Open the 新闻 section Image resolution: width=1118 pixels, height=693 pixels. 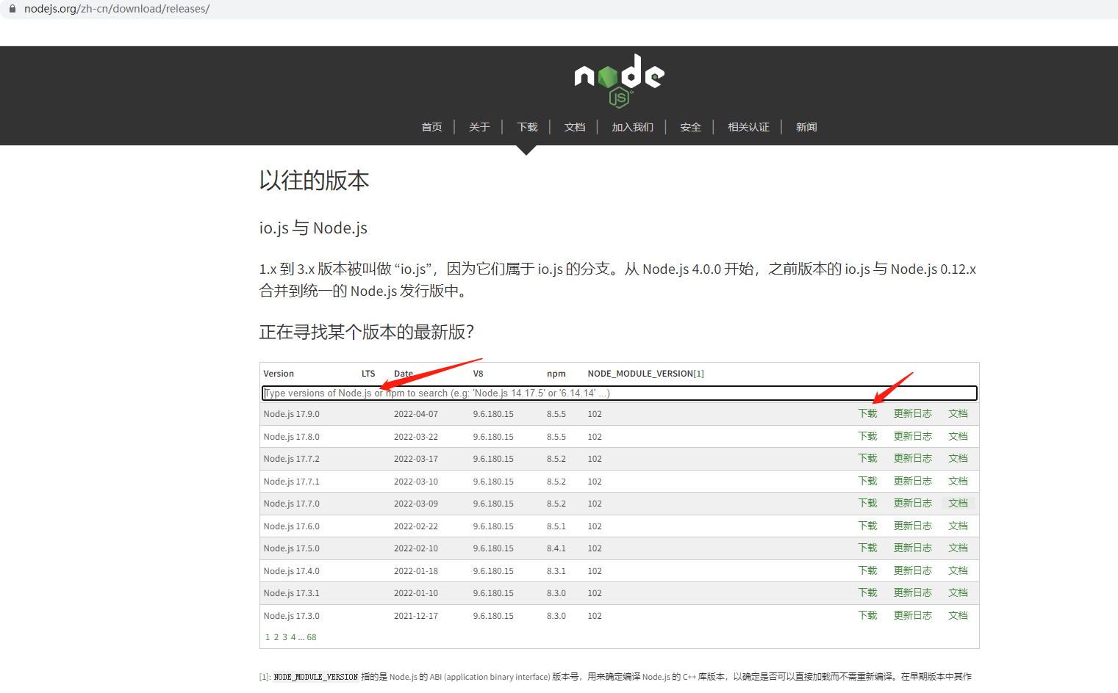click(806, 126)
